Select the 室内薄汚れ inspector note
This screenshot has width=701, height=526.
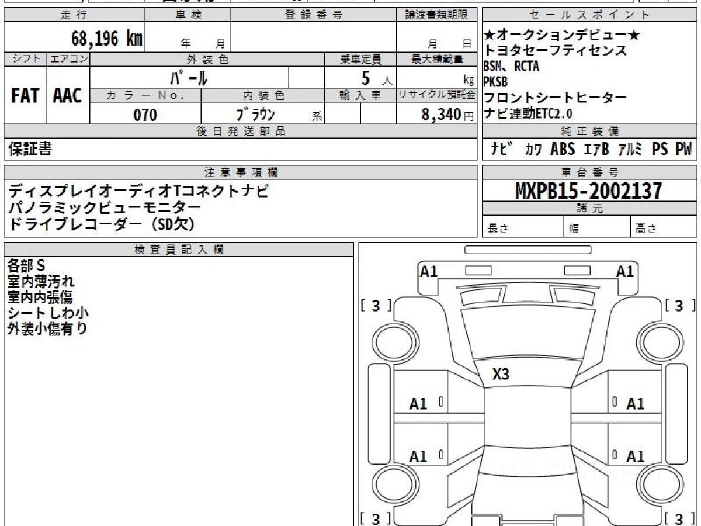[x=41, y=282]
